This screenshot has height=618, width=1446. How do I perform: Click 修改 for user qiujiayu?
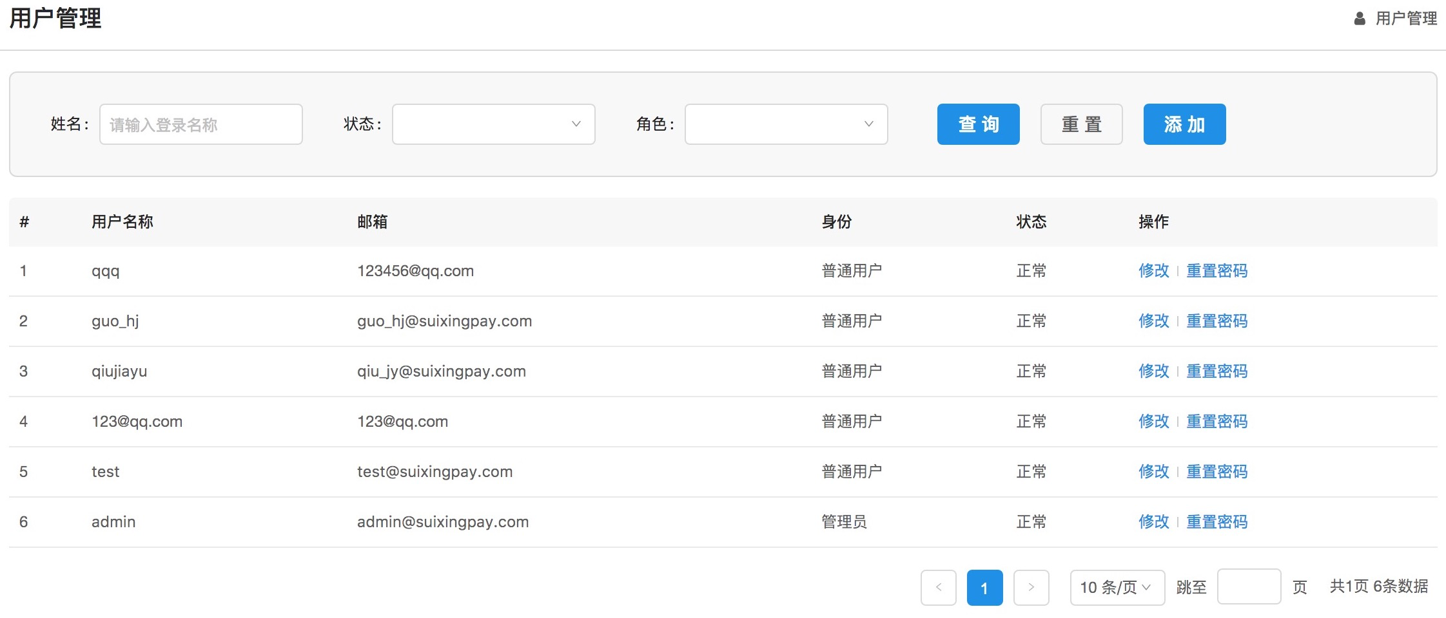coord(1154,371)
